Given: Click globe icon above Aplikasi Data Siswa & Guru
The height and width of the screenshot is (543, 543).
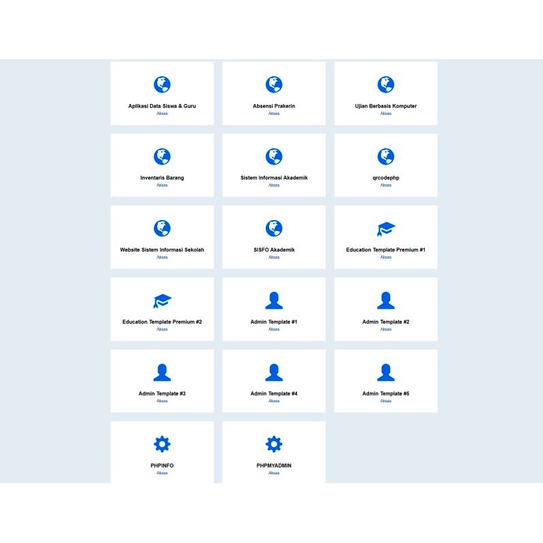Looking at the screenshot, I should pos(162,84).
